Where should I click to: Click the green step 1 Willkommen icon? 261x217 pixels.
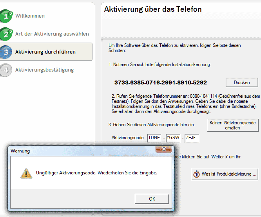pyautogui.click(x=6, y=16)
